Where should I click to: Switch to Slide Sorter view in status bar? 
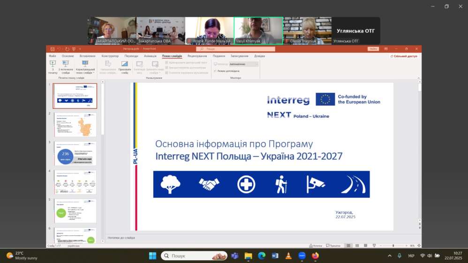[x=357, y=245]
